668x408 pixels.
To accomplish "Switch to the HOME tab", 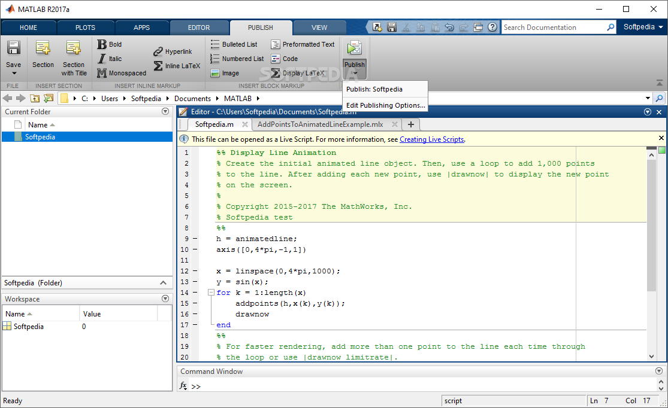I will pyautogui.click(x=28, y=28).
